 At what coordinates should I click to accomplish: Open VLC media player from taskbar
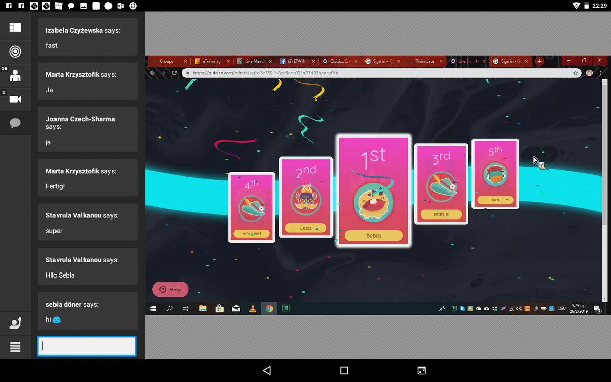click(x=253, y=308)
